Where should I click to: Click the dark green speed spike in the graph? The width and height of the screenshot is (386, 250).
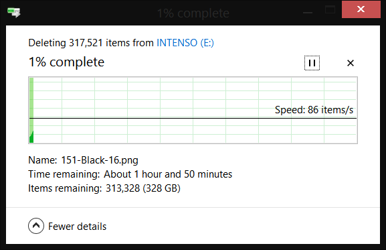tap(31, 137)
